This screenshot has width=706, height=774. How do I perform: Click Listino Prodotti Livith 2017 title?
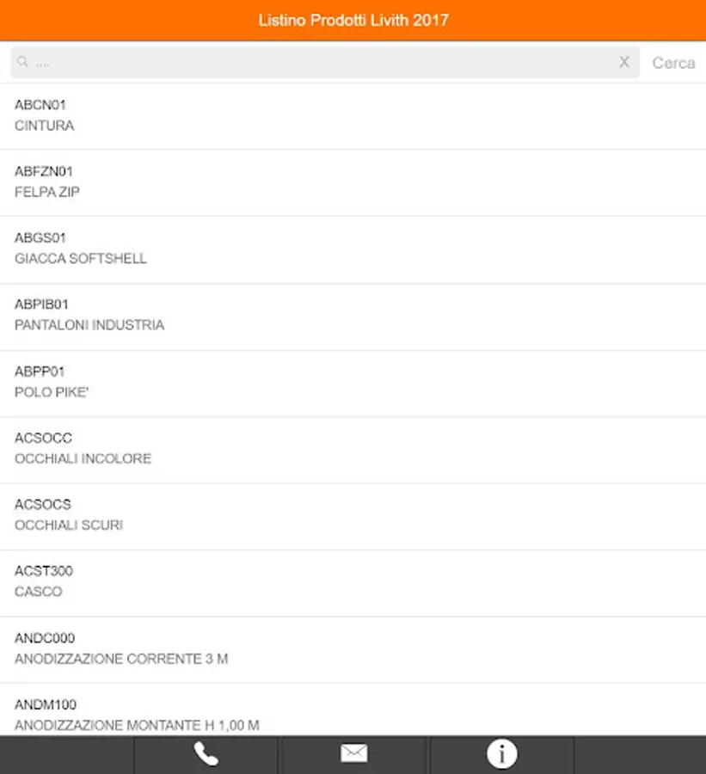(353, 21)
